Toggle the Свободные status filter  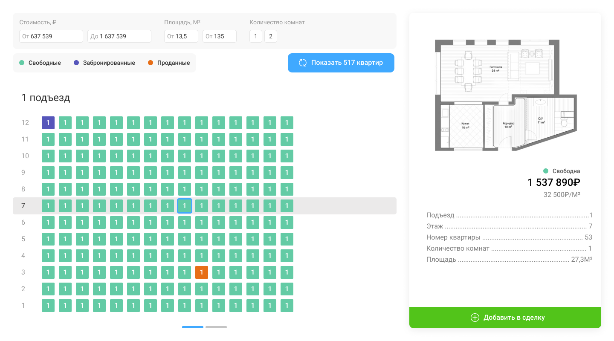click(x=40, y=63)
